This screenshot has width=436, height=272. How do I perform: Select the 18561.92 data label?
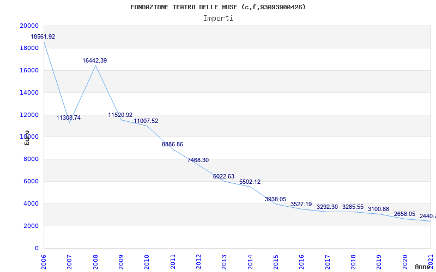[x=43, y=36]
